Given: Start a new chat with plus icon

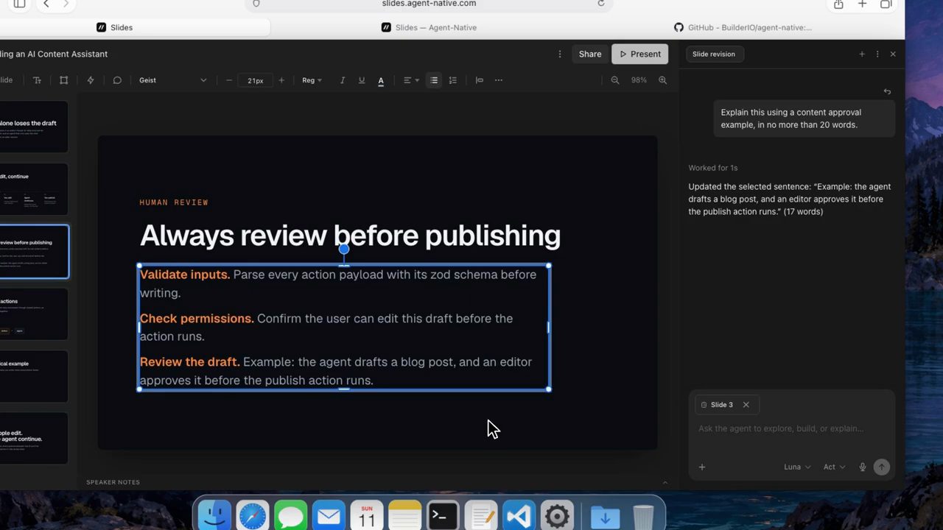Looking at the screenshot, I should coord(862,54).
